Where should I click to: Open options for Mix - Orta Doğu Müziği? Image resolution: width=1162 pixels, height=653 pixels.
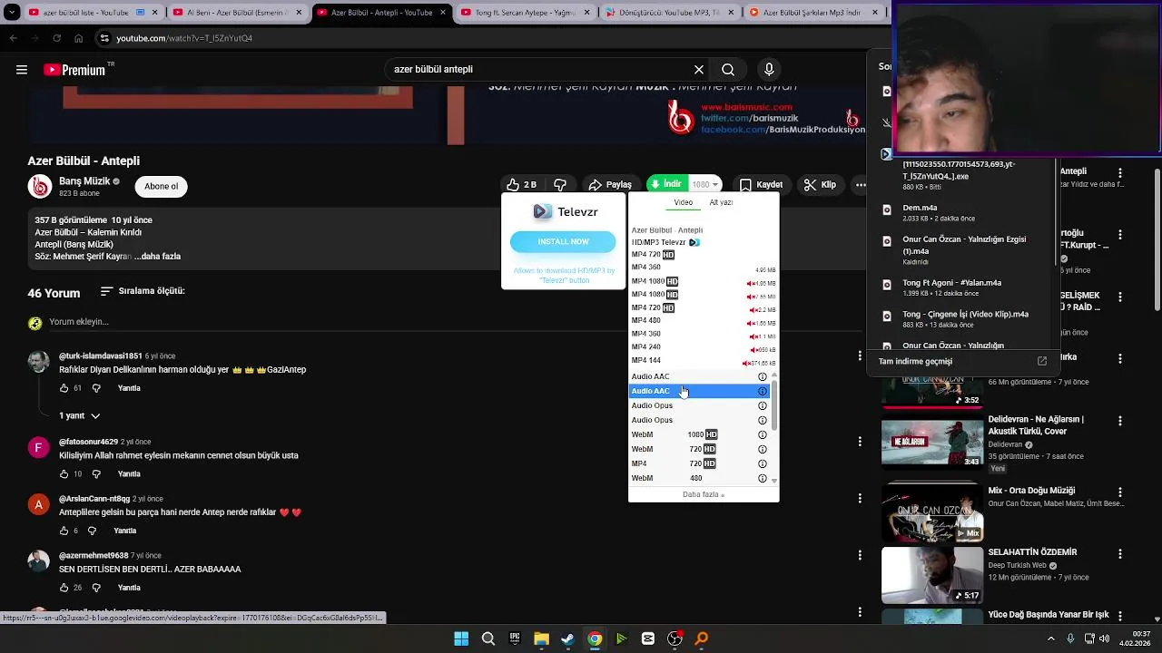click(x=1120, y=493)
